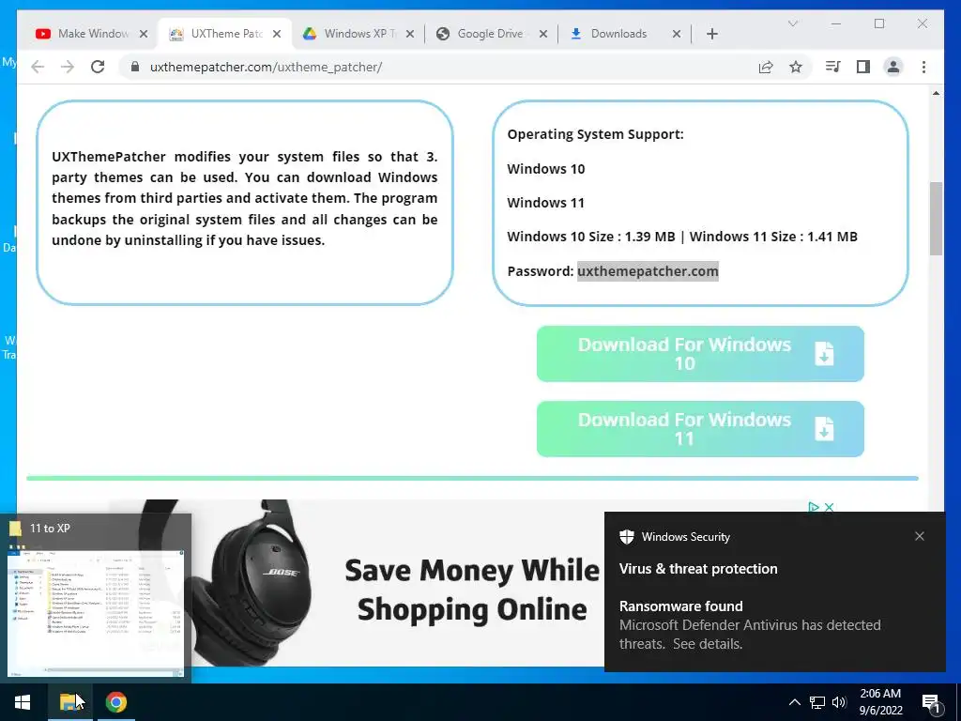
Task: Click the AdChoices triangle icon
Action: pyautogui.click(x=814, y=507)
